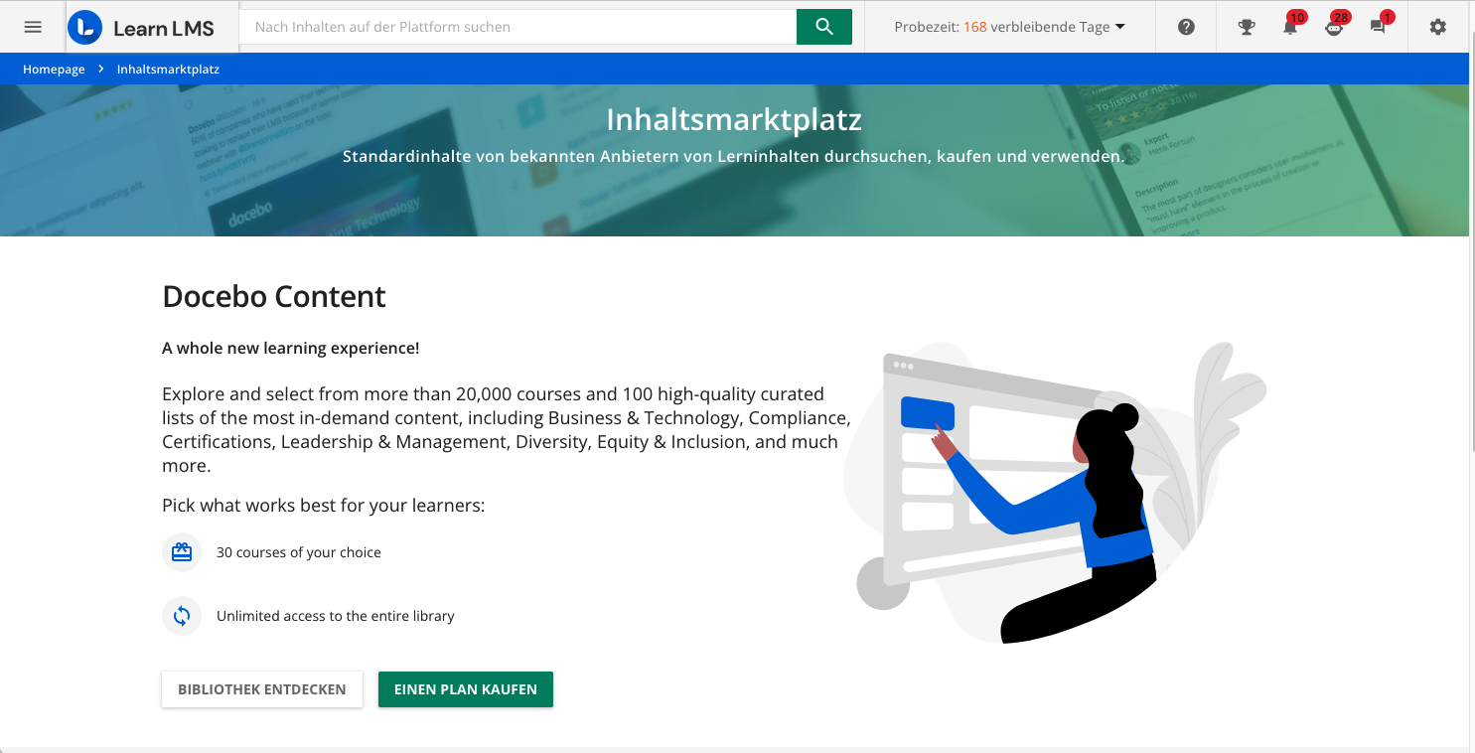This screenshot has height=753, width=1475.
Task: Click the Inhaltsmarktplatz breadcrumb
Action: click(168, 70)
